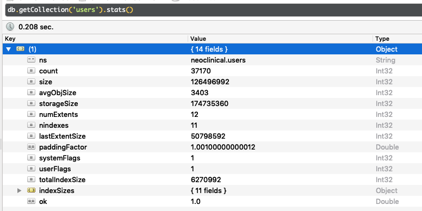422x211 pixels.
Task: Click the Double type of paddingFactor row
Action: tap(387, 147)
